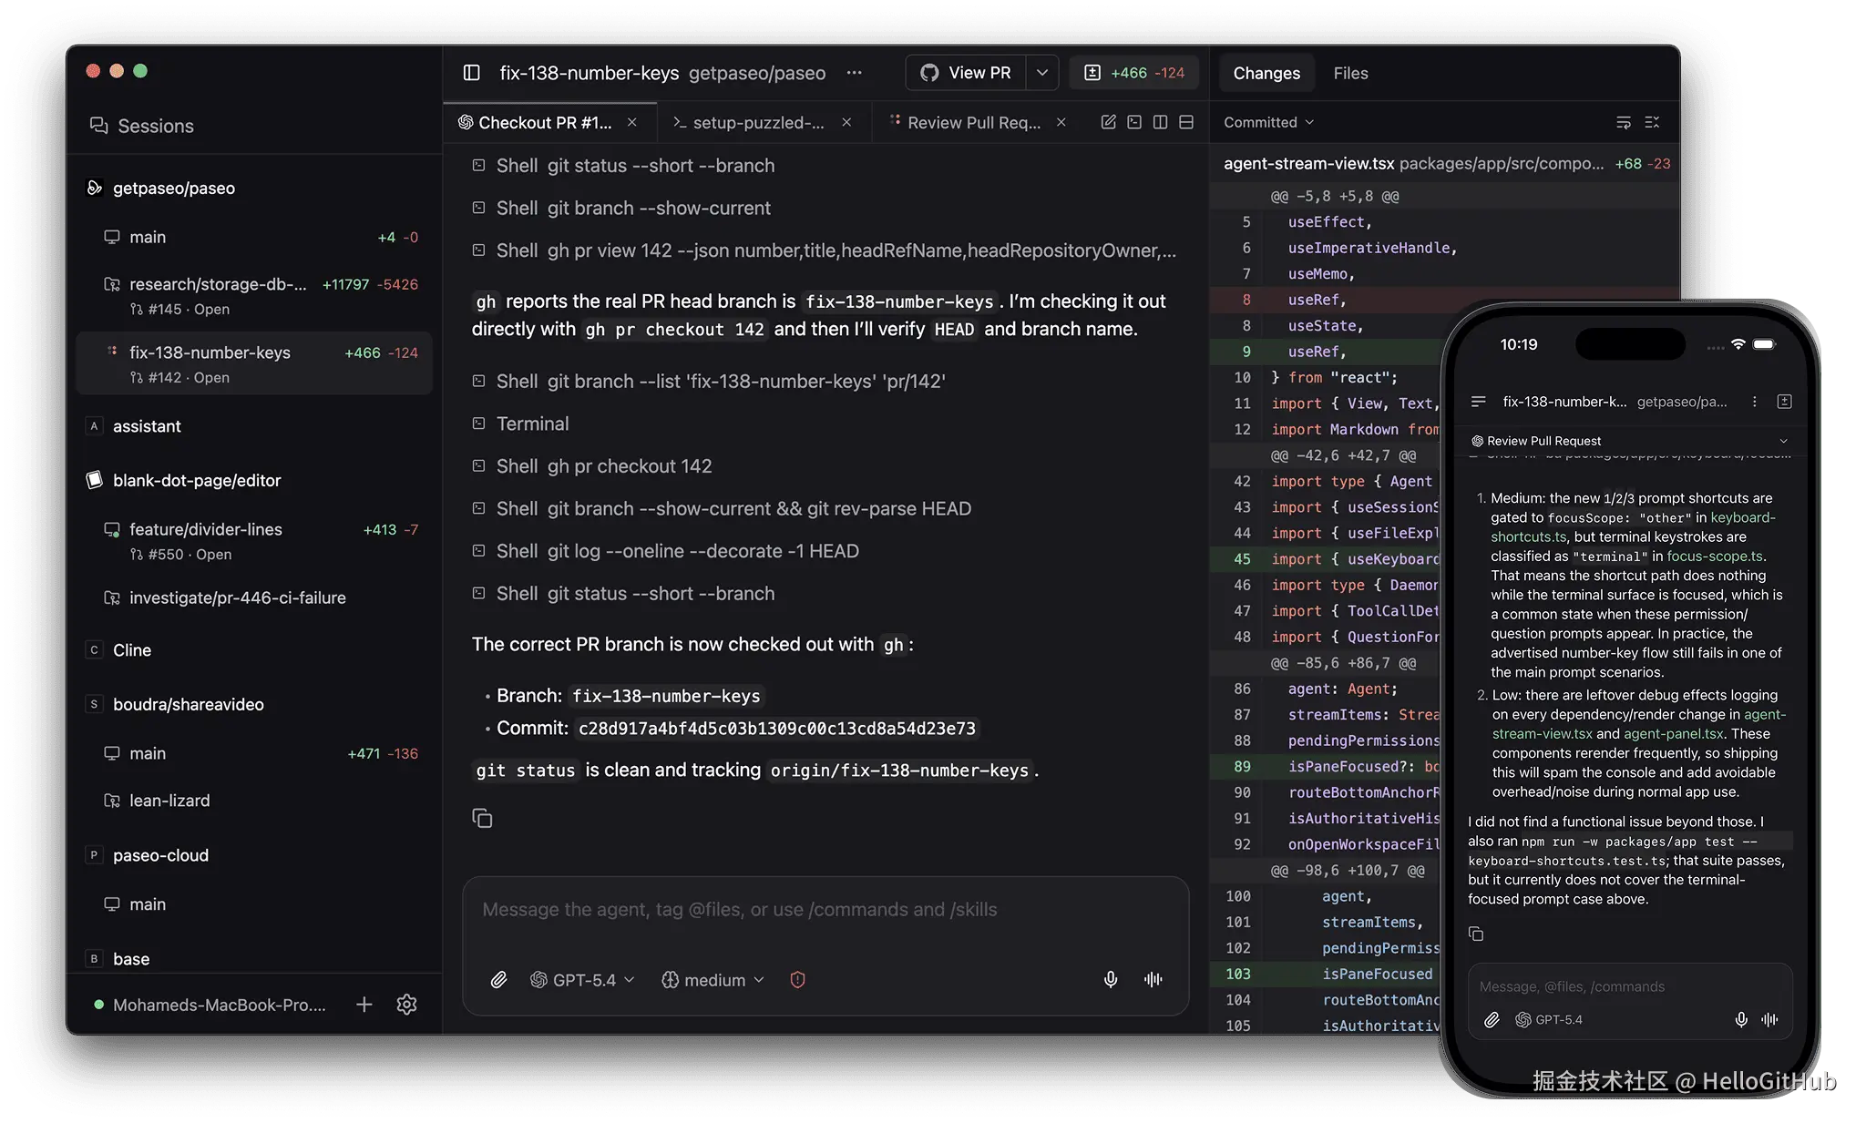Activate voice mode waveform icon

pos(1153,980)
